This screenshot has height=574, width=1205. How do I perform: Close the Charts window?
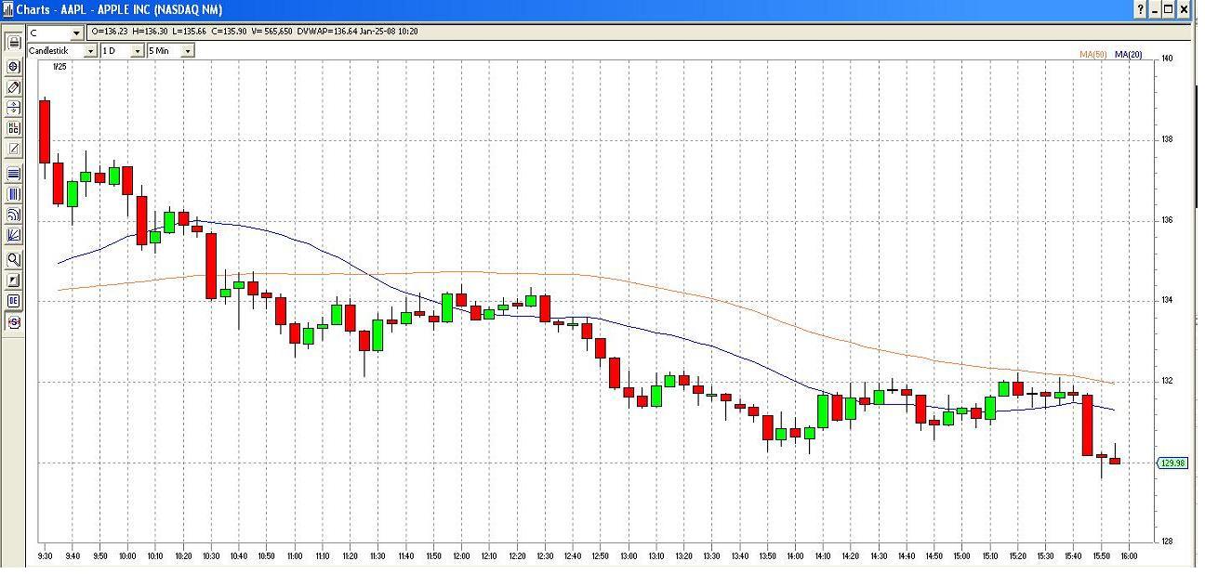tap(1185, 9)
